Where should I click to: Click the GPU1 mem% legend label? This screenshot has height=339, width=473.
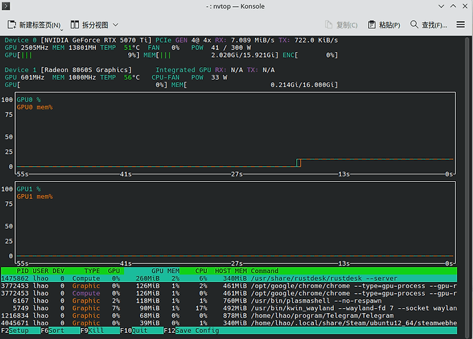click(x=35, y=196)
